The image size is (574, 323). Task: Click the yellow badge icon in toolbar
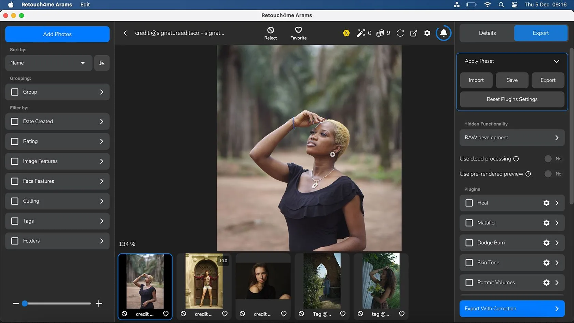click(346, 33)
